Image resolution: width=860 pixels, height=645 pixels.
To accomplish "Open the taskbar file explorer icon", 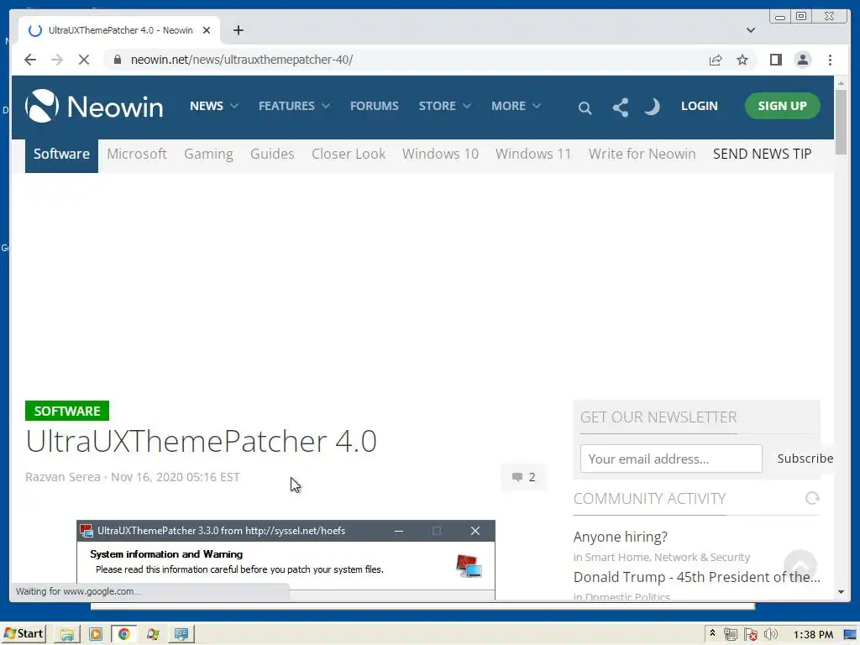I will pyautogui.click(x=67, y=635).
